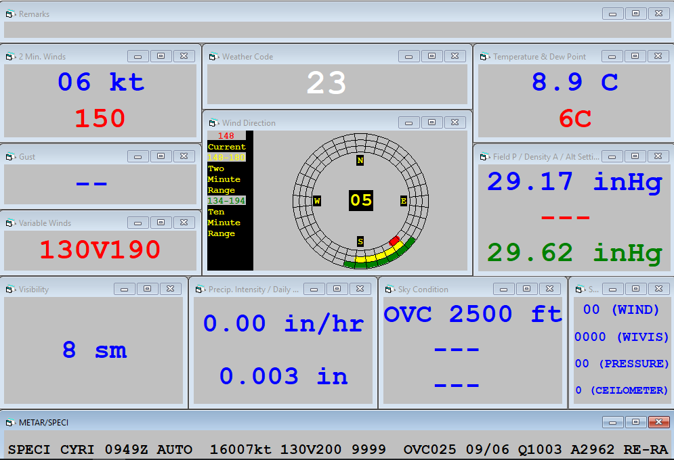Click the Sky Condition window icon
This screenshot has width=674, height=460.
(389, 290)
